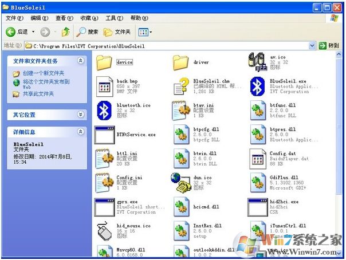
Task: Expand the address bar dropdown arrow
Action: 312,46
